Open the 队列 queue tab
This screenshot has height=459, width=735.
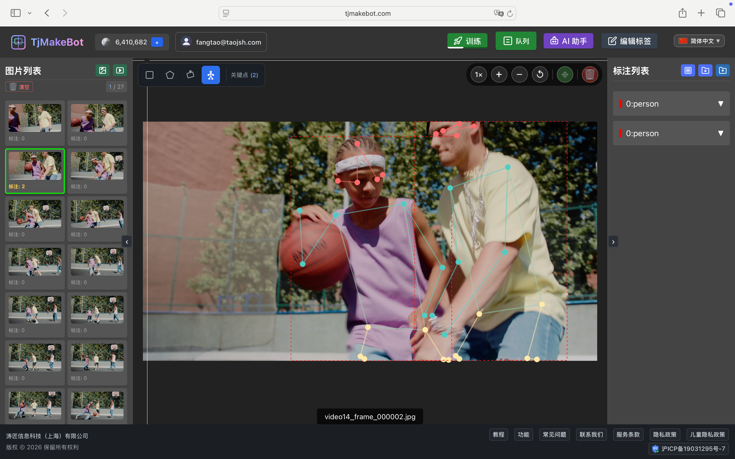point(516,41)
